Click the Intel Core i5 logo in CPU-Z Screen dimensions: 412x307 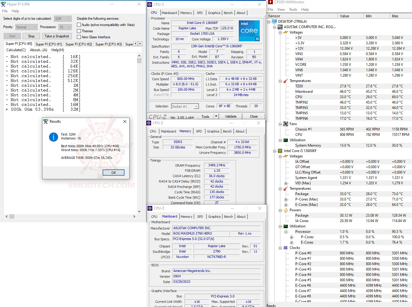coord(249,30)
